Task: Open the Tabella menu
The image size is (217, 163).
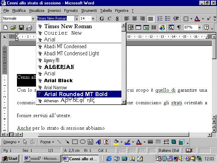Action: point(106,11)
